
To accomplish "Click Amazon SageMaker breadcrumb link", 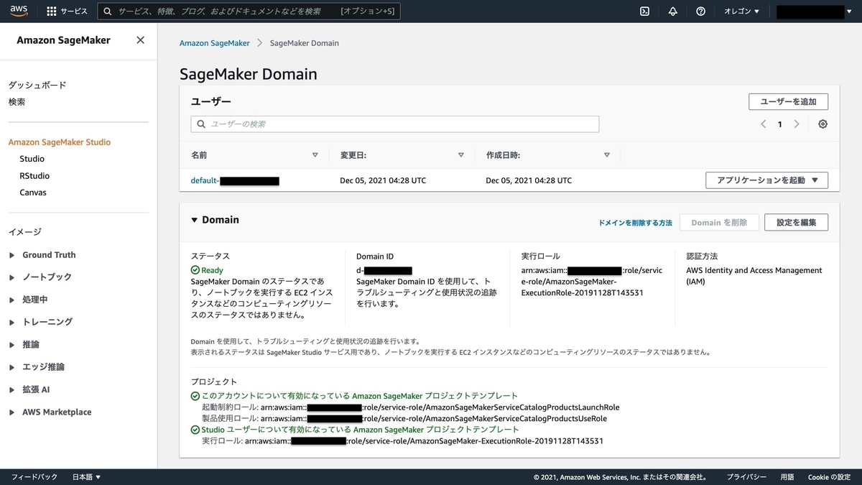I will [x=215, y=43].
